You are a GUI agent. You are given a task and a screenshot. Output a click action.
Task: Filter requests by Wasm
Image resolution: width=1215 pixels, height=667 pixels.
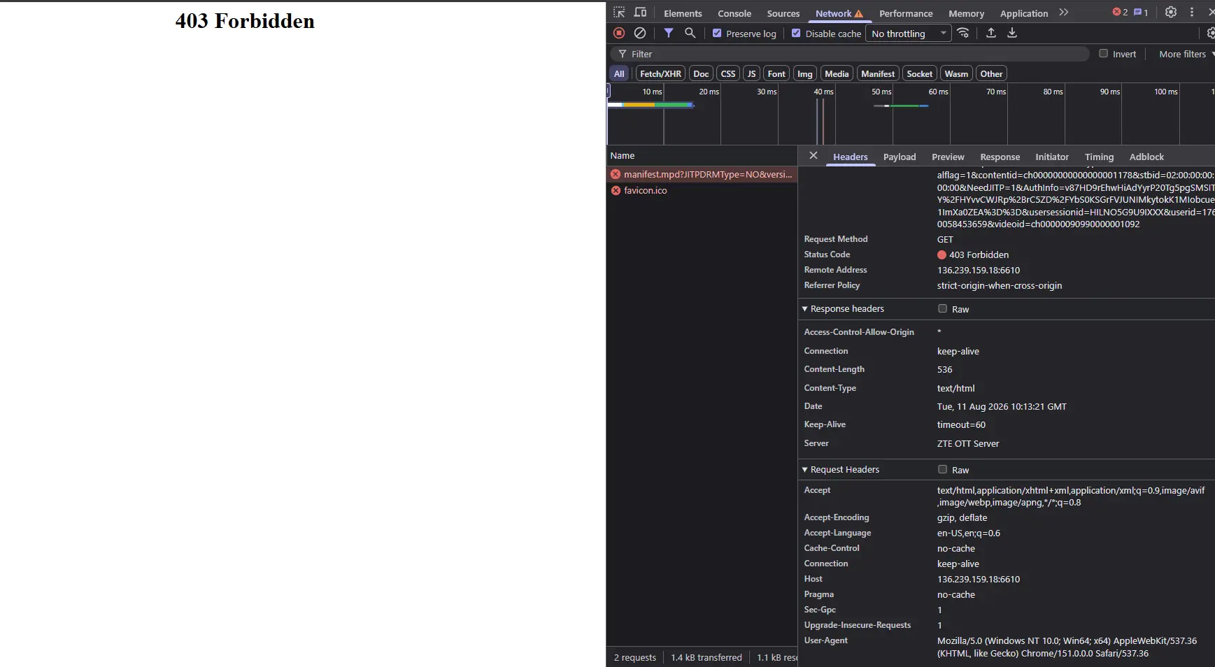coord(956,73)
